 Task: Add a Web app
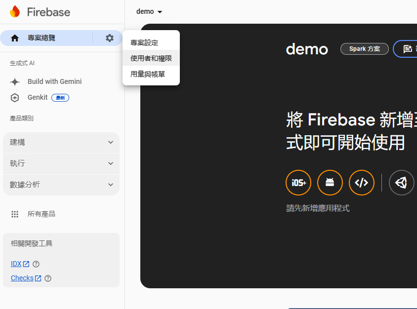click(362, 183)
